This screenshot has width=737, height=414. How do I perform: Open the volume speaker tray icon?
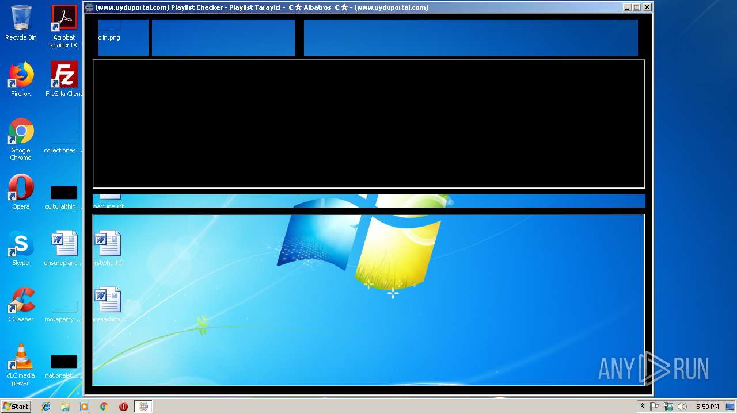coord(682,407)
